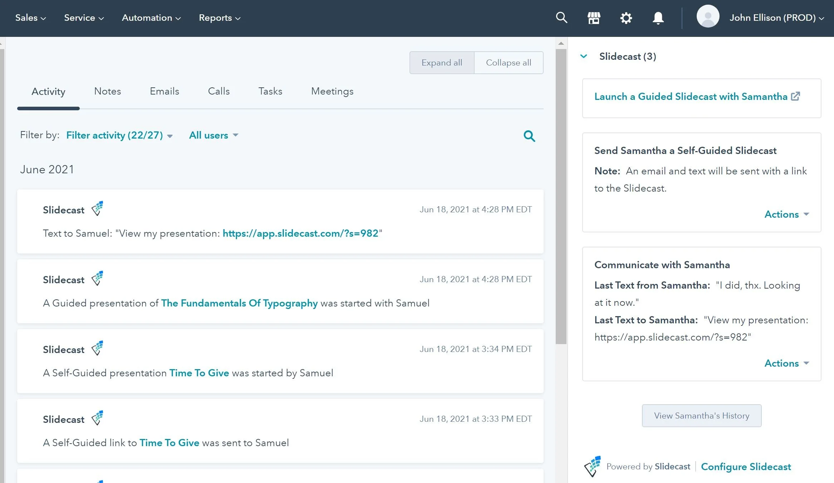Click Slidecast logo on 'was started by Samuel' card
Viewport: 834px width, 483px height.
pos(97,348)
